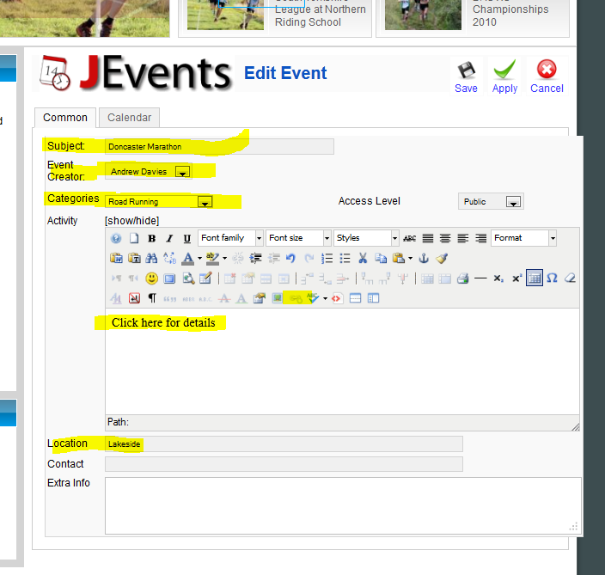605x575 pixels.
Task: Toggle italic text formatting
Action: click(169, 238)
